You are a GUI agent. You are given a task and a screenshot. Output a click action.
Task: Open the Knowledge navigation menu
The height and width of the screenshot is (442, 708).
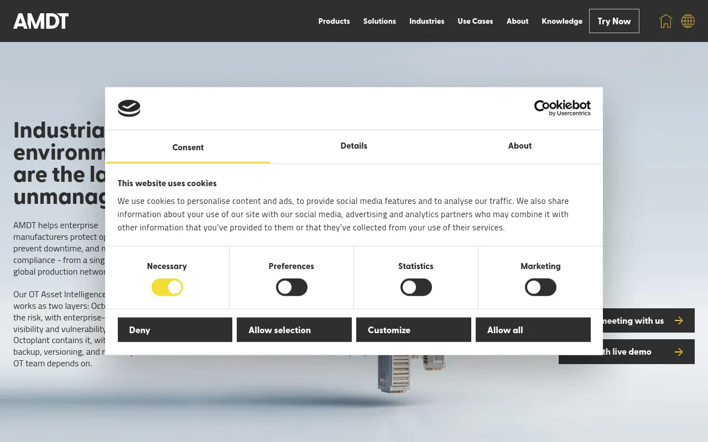point(562,21)
